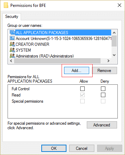Image resolution: width=125 pixels, height=155 pixels.
Task: Click the Account Unknown entry icon
Action: [x=12, y=38]
